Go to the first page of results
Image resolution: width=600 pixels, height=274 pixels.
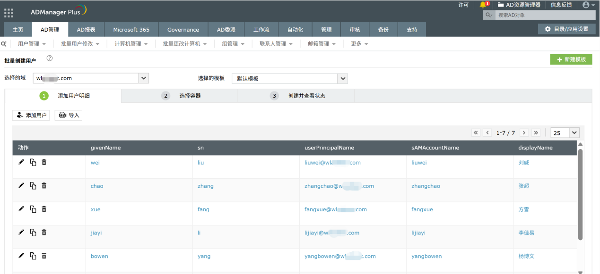(476, 133)
